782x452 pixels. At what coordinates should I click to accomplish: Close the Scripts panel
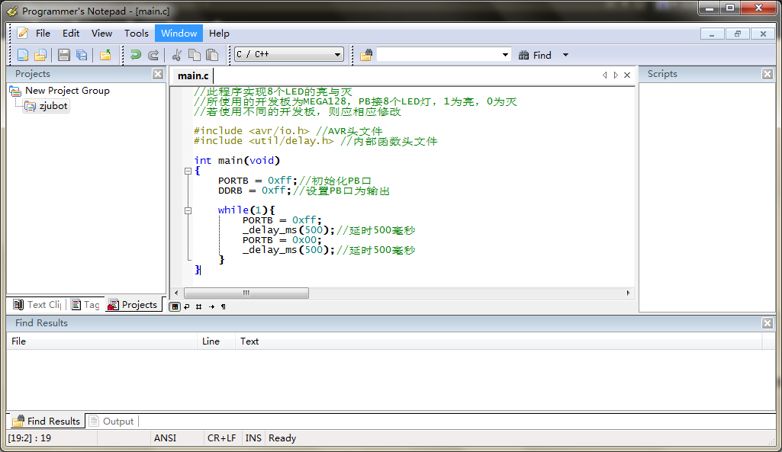pyautogui.click(x=768, y=74)
